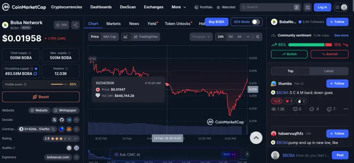The height and width of the screenshot is (163, 354).
Task: Copy the contract address 0x42bb...53efbc
Action: 53,129
